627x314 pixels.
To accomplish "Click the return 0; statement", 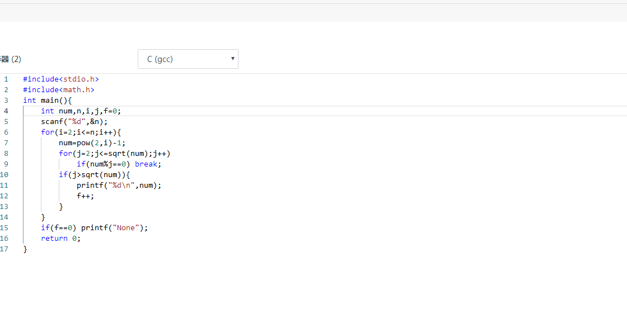I will [x=60, y=239].
